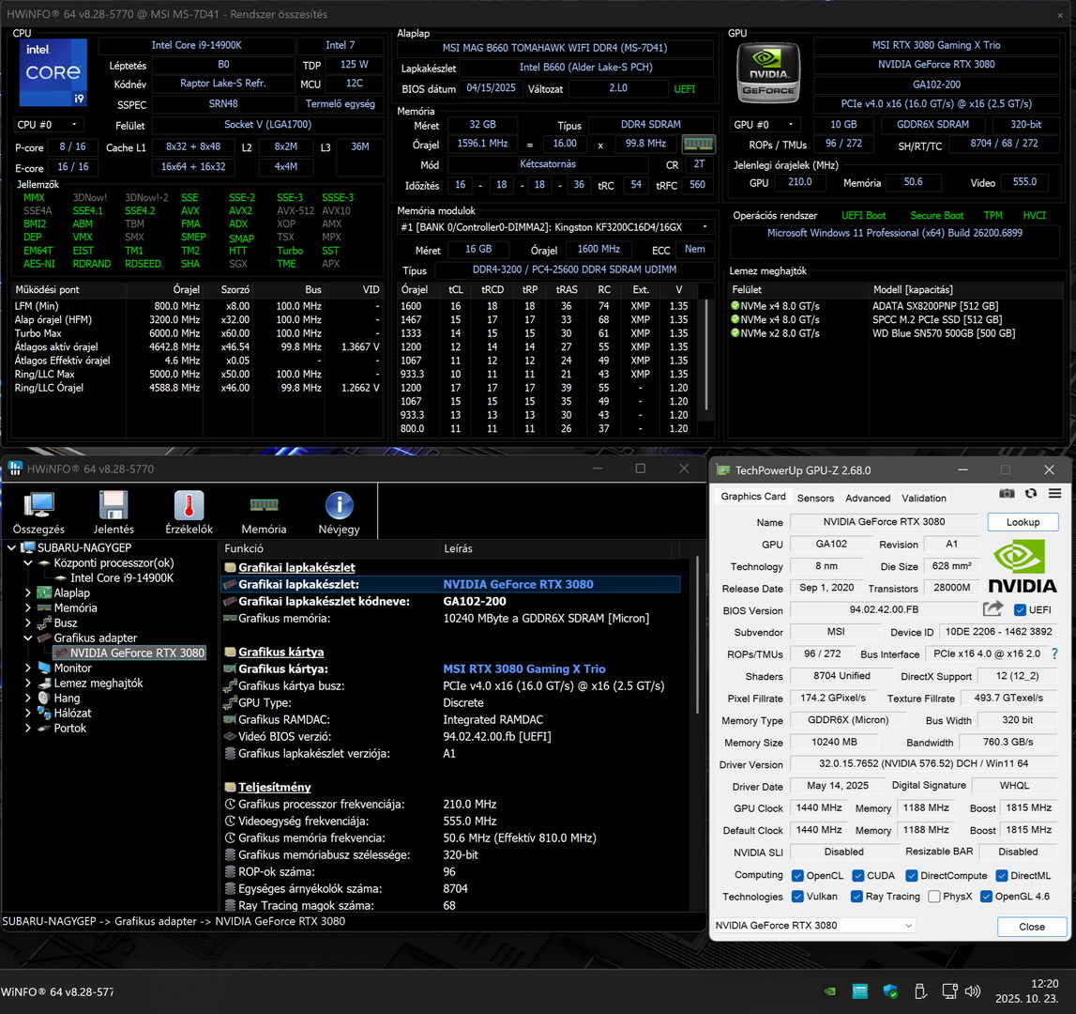Viewport: 1076px width, 1014px height.
Task: Click the GPU-Z screenshot camera icon
Action: click(x=1007, y=493)
